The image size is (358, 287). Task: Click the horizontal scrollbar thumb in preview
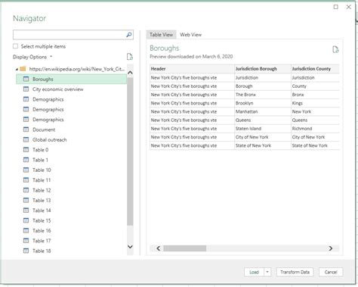tap(184, 248)
